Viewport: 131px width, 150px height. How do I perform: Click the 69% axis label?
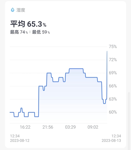pyautogui.click(x=113, y=73)
